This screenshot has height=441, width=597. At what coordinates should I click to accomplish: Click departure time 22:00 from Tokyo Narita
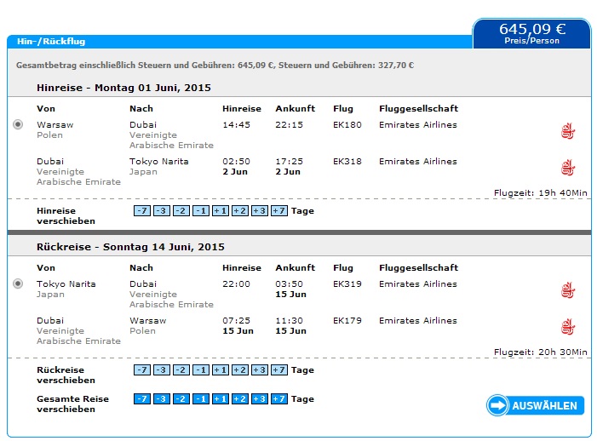pyautogui.click(x=236, y=283)
